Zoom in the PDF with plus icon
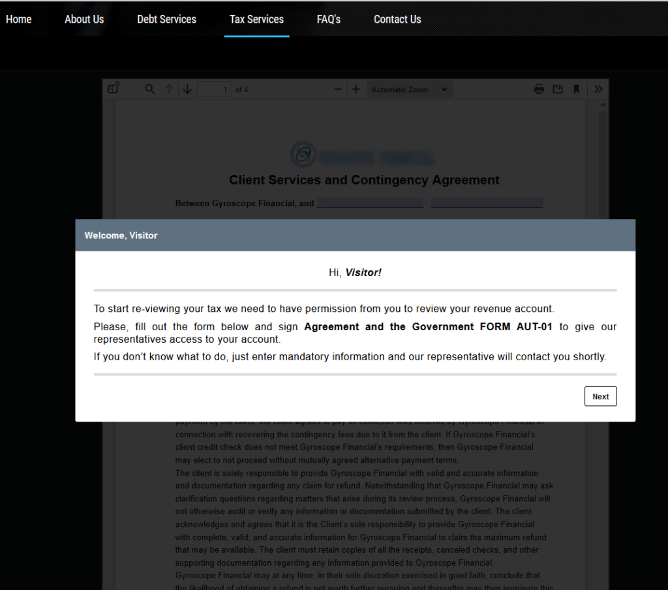668x590 pixels. 356,89
